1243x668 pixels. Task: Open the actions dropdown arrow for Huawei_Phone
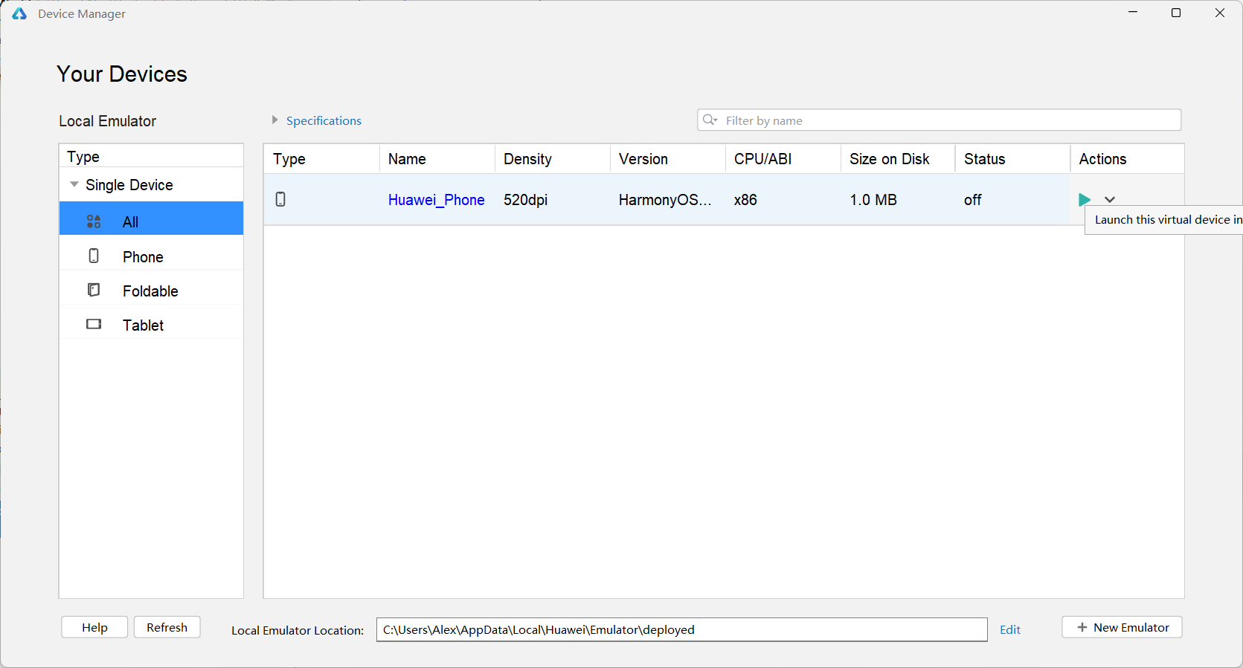[1110, 200]
